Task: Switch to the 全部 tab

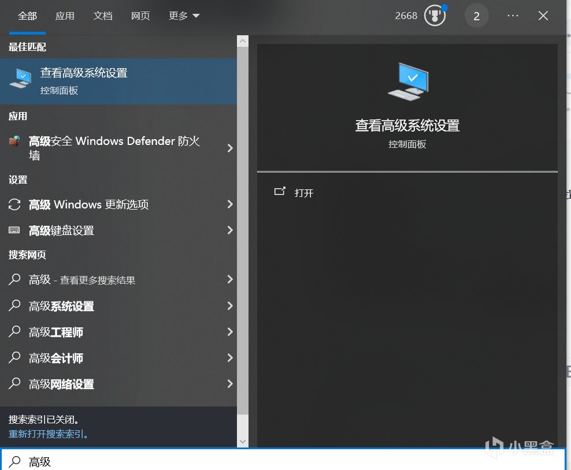Action: (27, 16)
